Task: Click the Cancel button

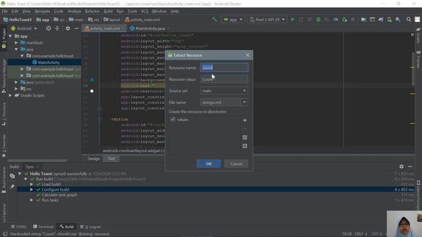Action: coord(236,164)
